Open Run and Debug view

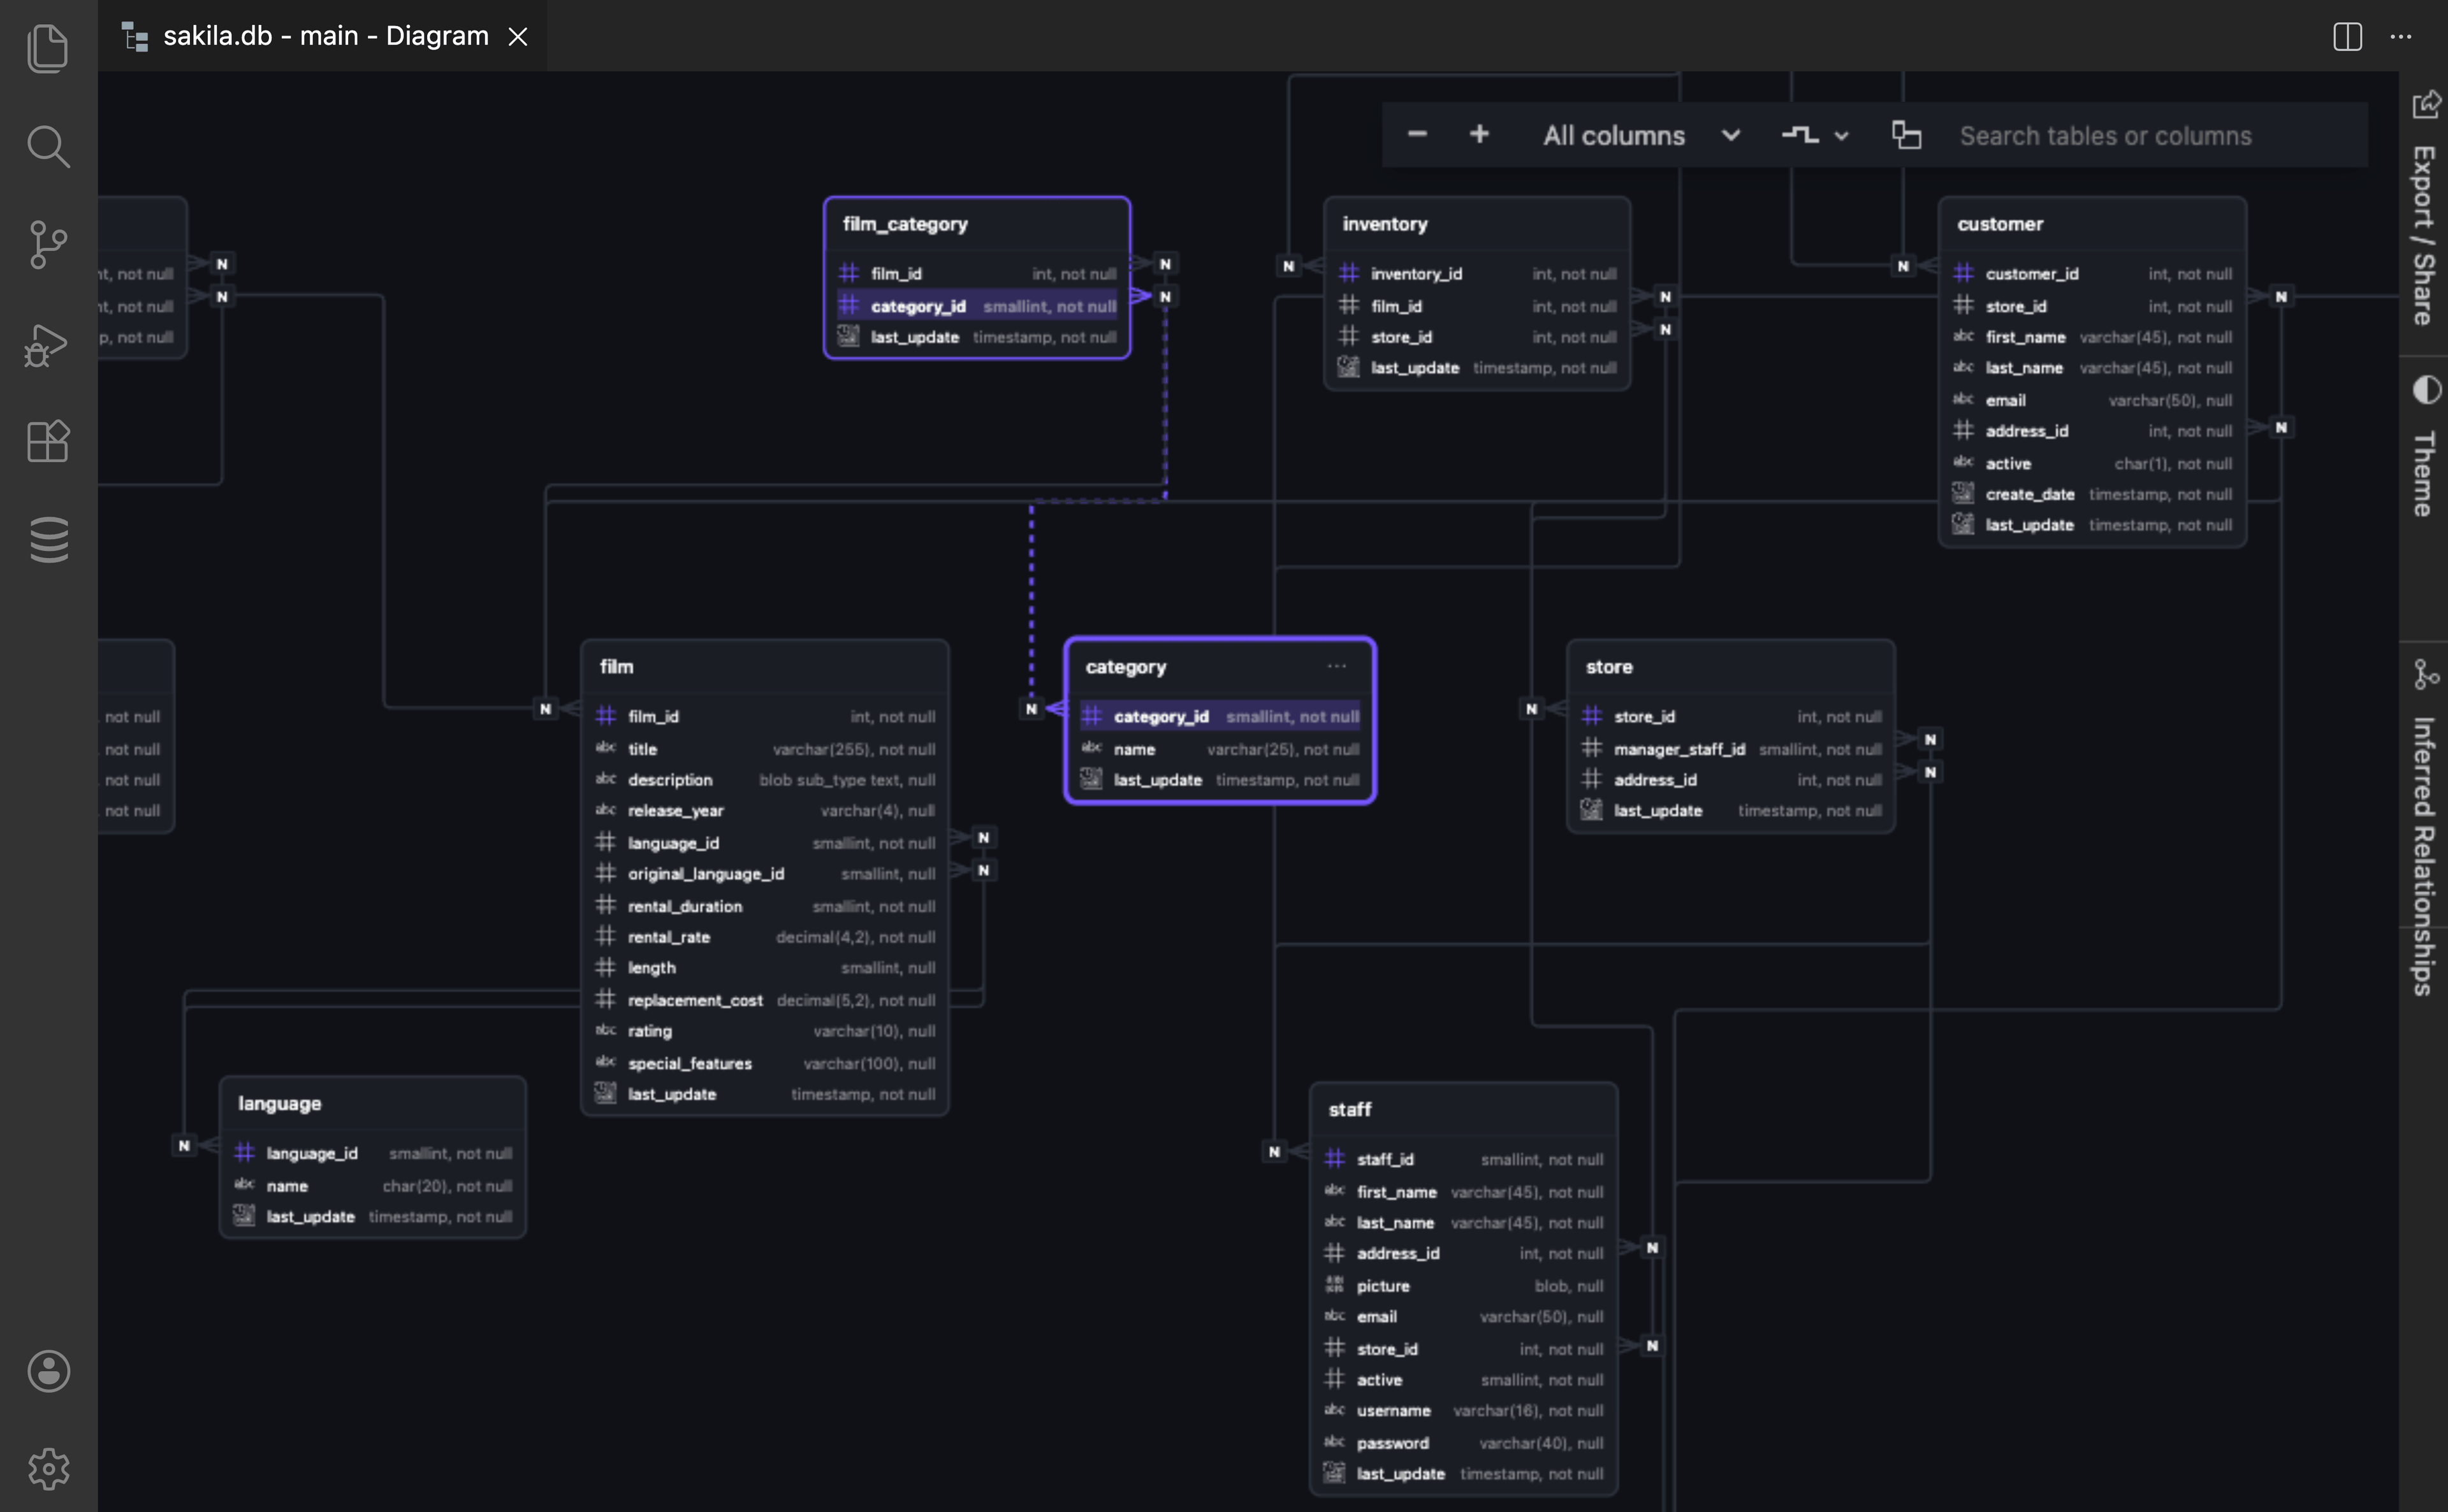48,344
